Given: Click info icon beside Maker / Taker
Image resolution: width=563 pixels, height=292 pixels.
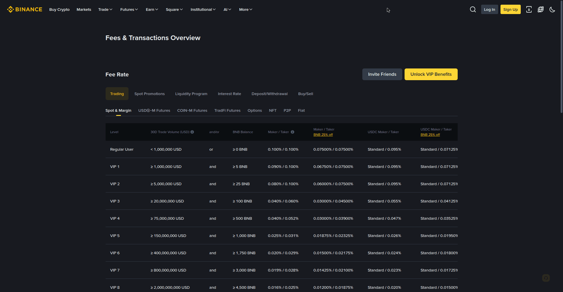Looking at the screenshot, I should click(293, 132).
